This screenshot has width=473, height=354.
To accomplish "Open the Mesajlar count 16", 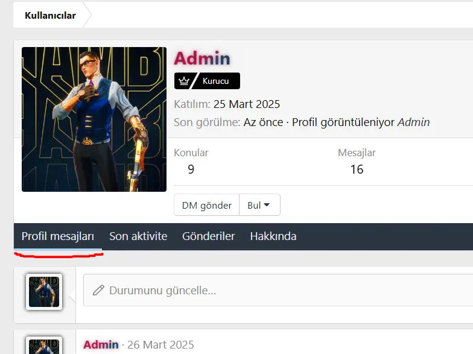I will [x=357, y=169].
